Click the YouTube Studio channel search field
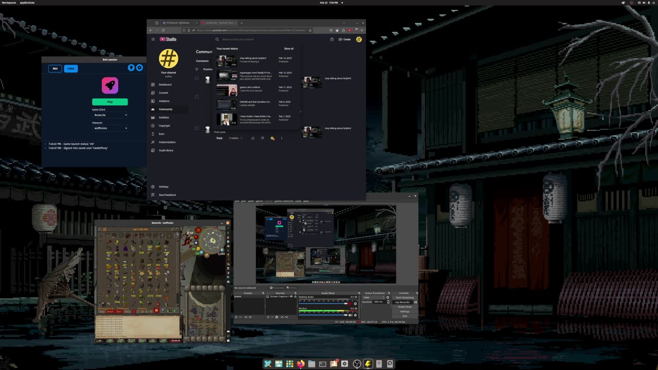 [257, 40]
